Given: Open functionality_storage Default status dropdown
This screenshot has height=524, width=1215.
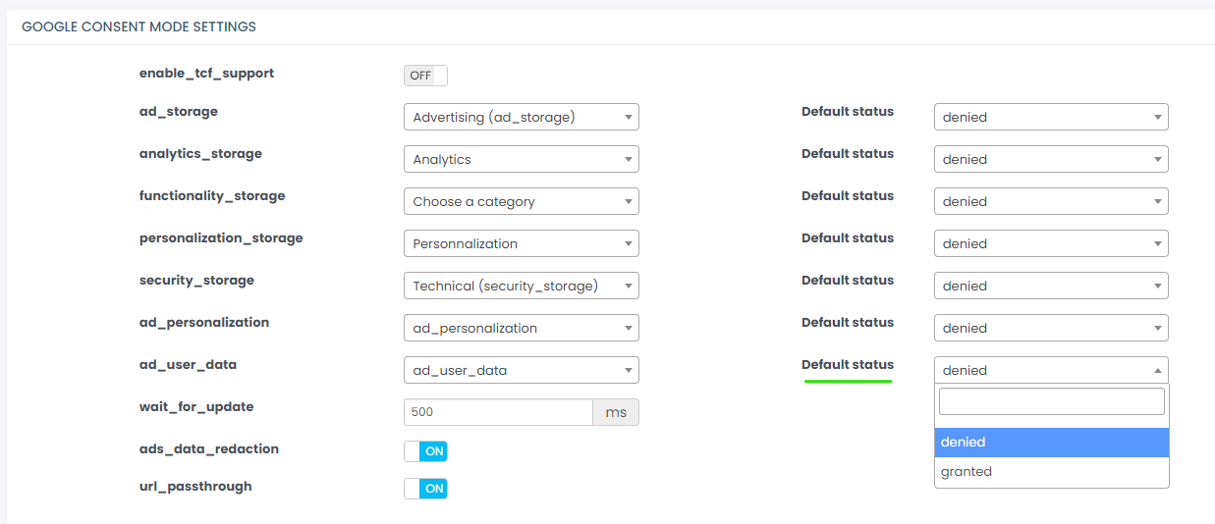Looking at the screenshot, I should pyautogui.click(x=1051, y=201).
